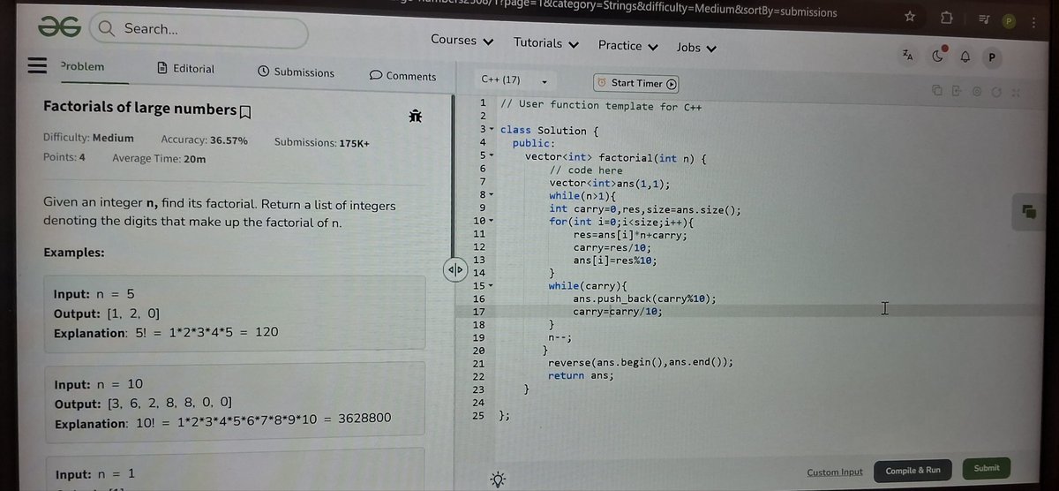Click the editor import code icon
The image size is (1059, 491).
coord(957,91)
